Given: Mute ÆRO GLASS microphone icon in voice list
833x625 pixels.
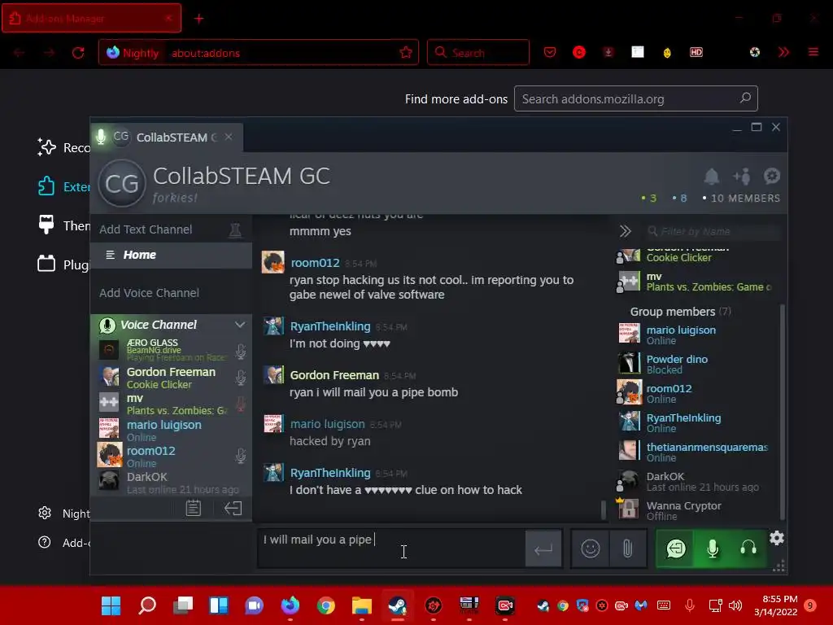Looking at the screenshot, I should [x=241, y=352].
